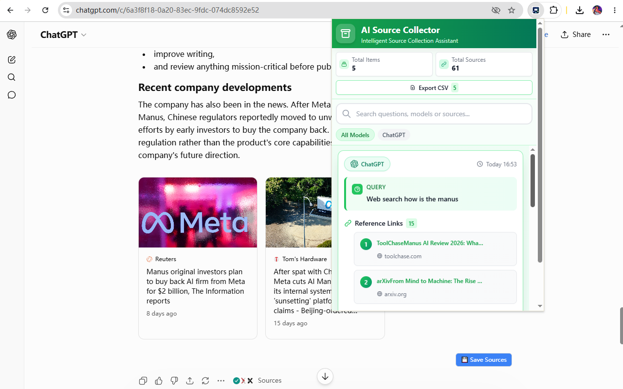The image size is (623, 389).
Task: Click the Total Sources count card
Action: pyautogui.click(x=484, y=64)
